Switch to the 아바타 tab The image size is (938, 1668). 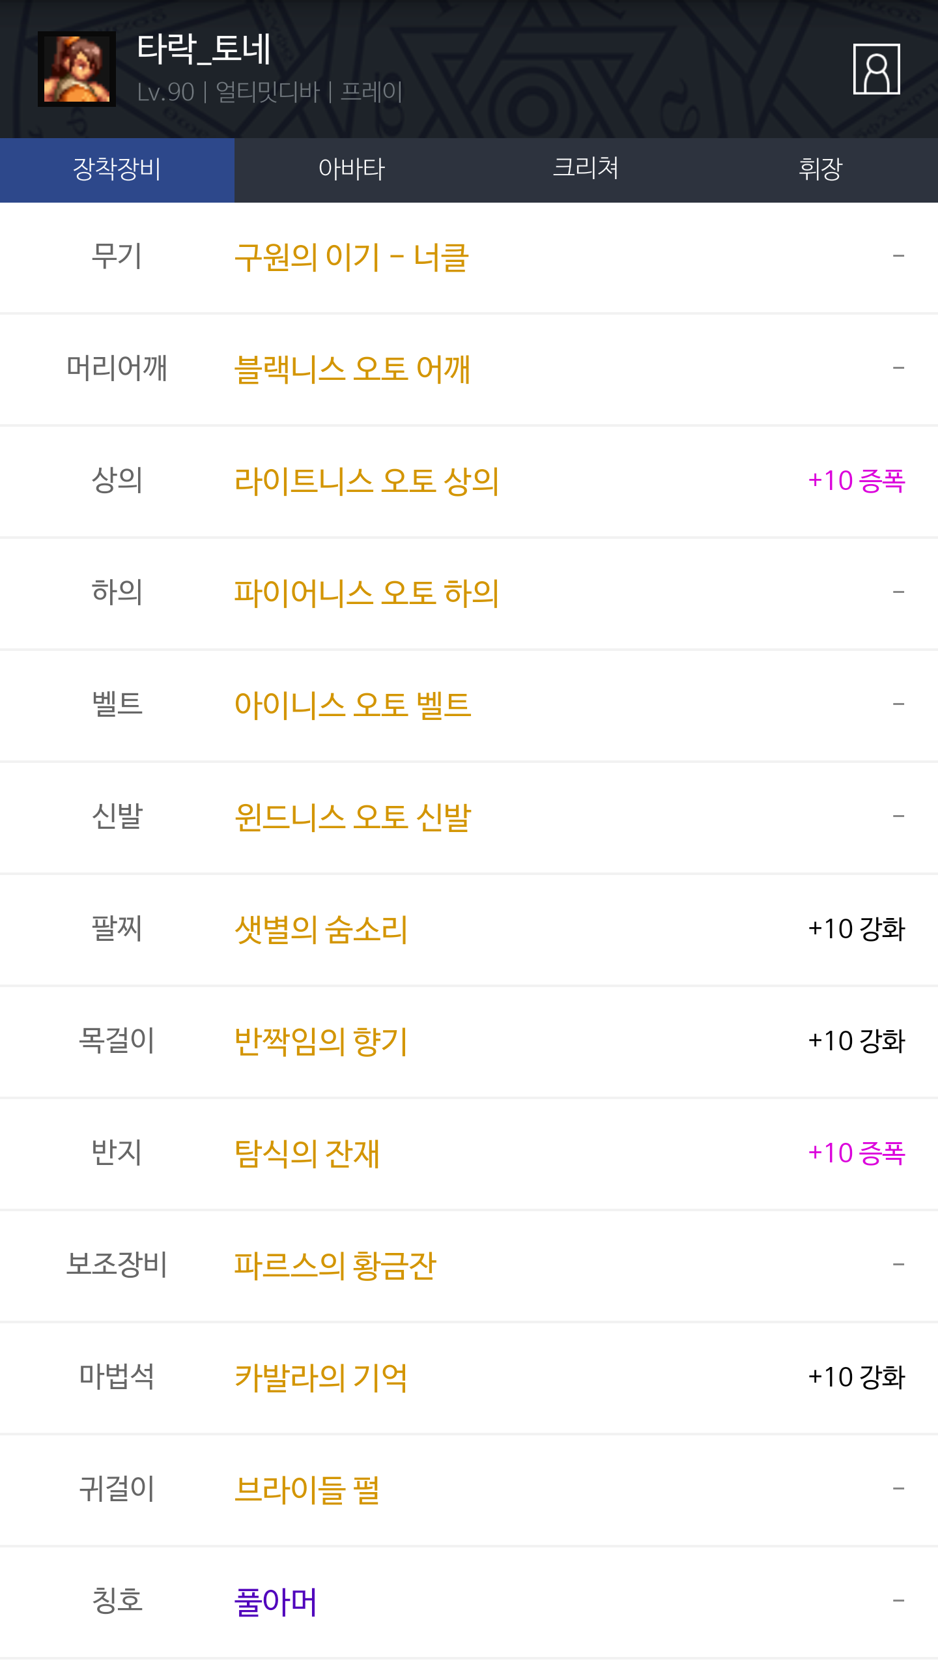(x=352, y=169)
